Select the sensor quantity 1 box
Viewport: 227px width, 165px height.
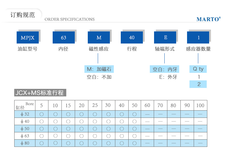(x=199, y=38)
